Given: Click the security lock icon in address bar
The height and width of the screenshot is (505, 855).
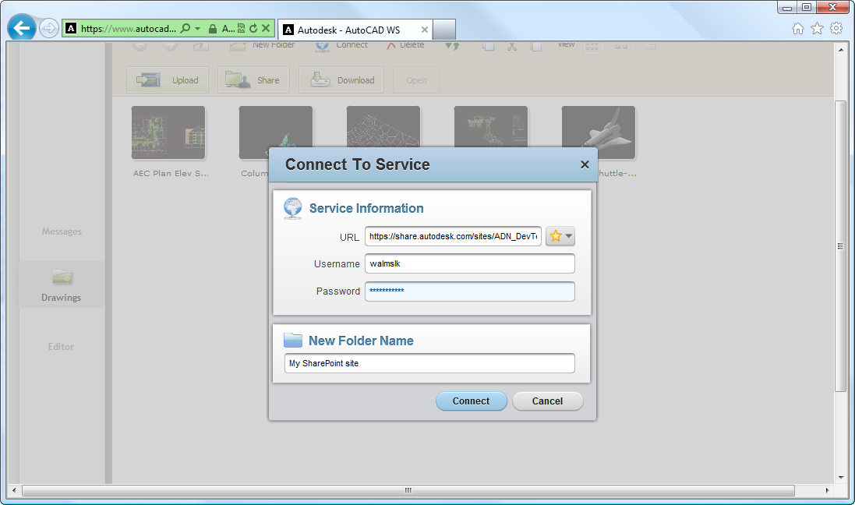Looking at the screenshot, I should tap(212, 29).
